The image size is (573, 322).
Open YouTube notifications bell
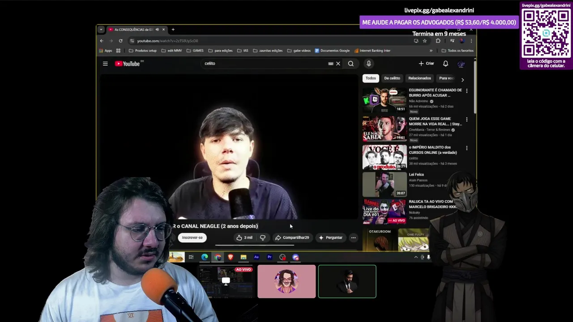[445, 64]
